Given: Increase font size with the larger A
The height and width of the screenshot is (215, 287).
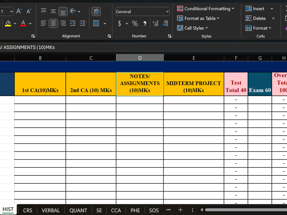Looking at the screenshot, I should click(x=19, y=11).
